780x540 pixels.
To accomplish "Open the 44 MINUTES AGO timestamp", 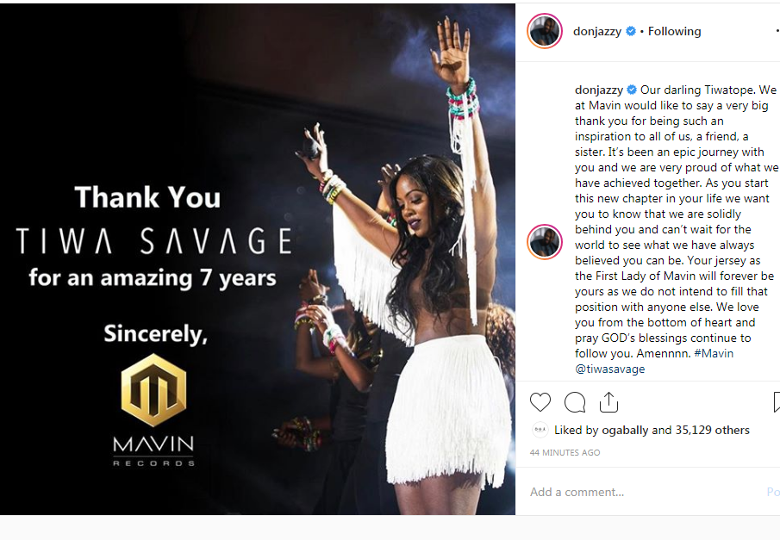I will pos(565,452).
